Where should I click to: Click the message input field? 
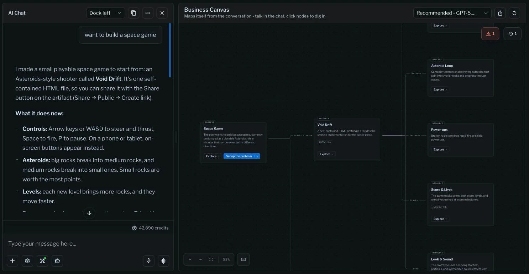point(88,243)
